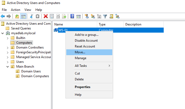This screenshot has height=109, width=185.
Task: Click the Up one level folder icon
Action: 17,16
